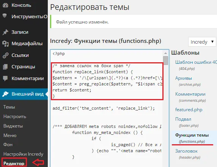The height and width of the screenshot is (167, 217).
Task: Click the 'Редактировать темы' page heading
Action: (90, 7)
